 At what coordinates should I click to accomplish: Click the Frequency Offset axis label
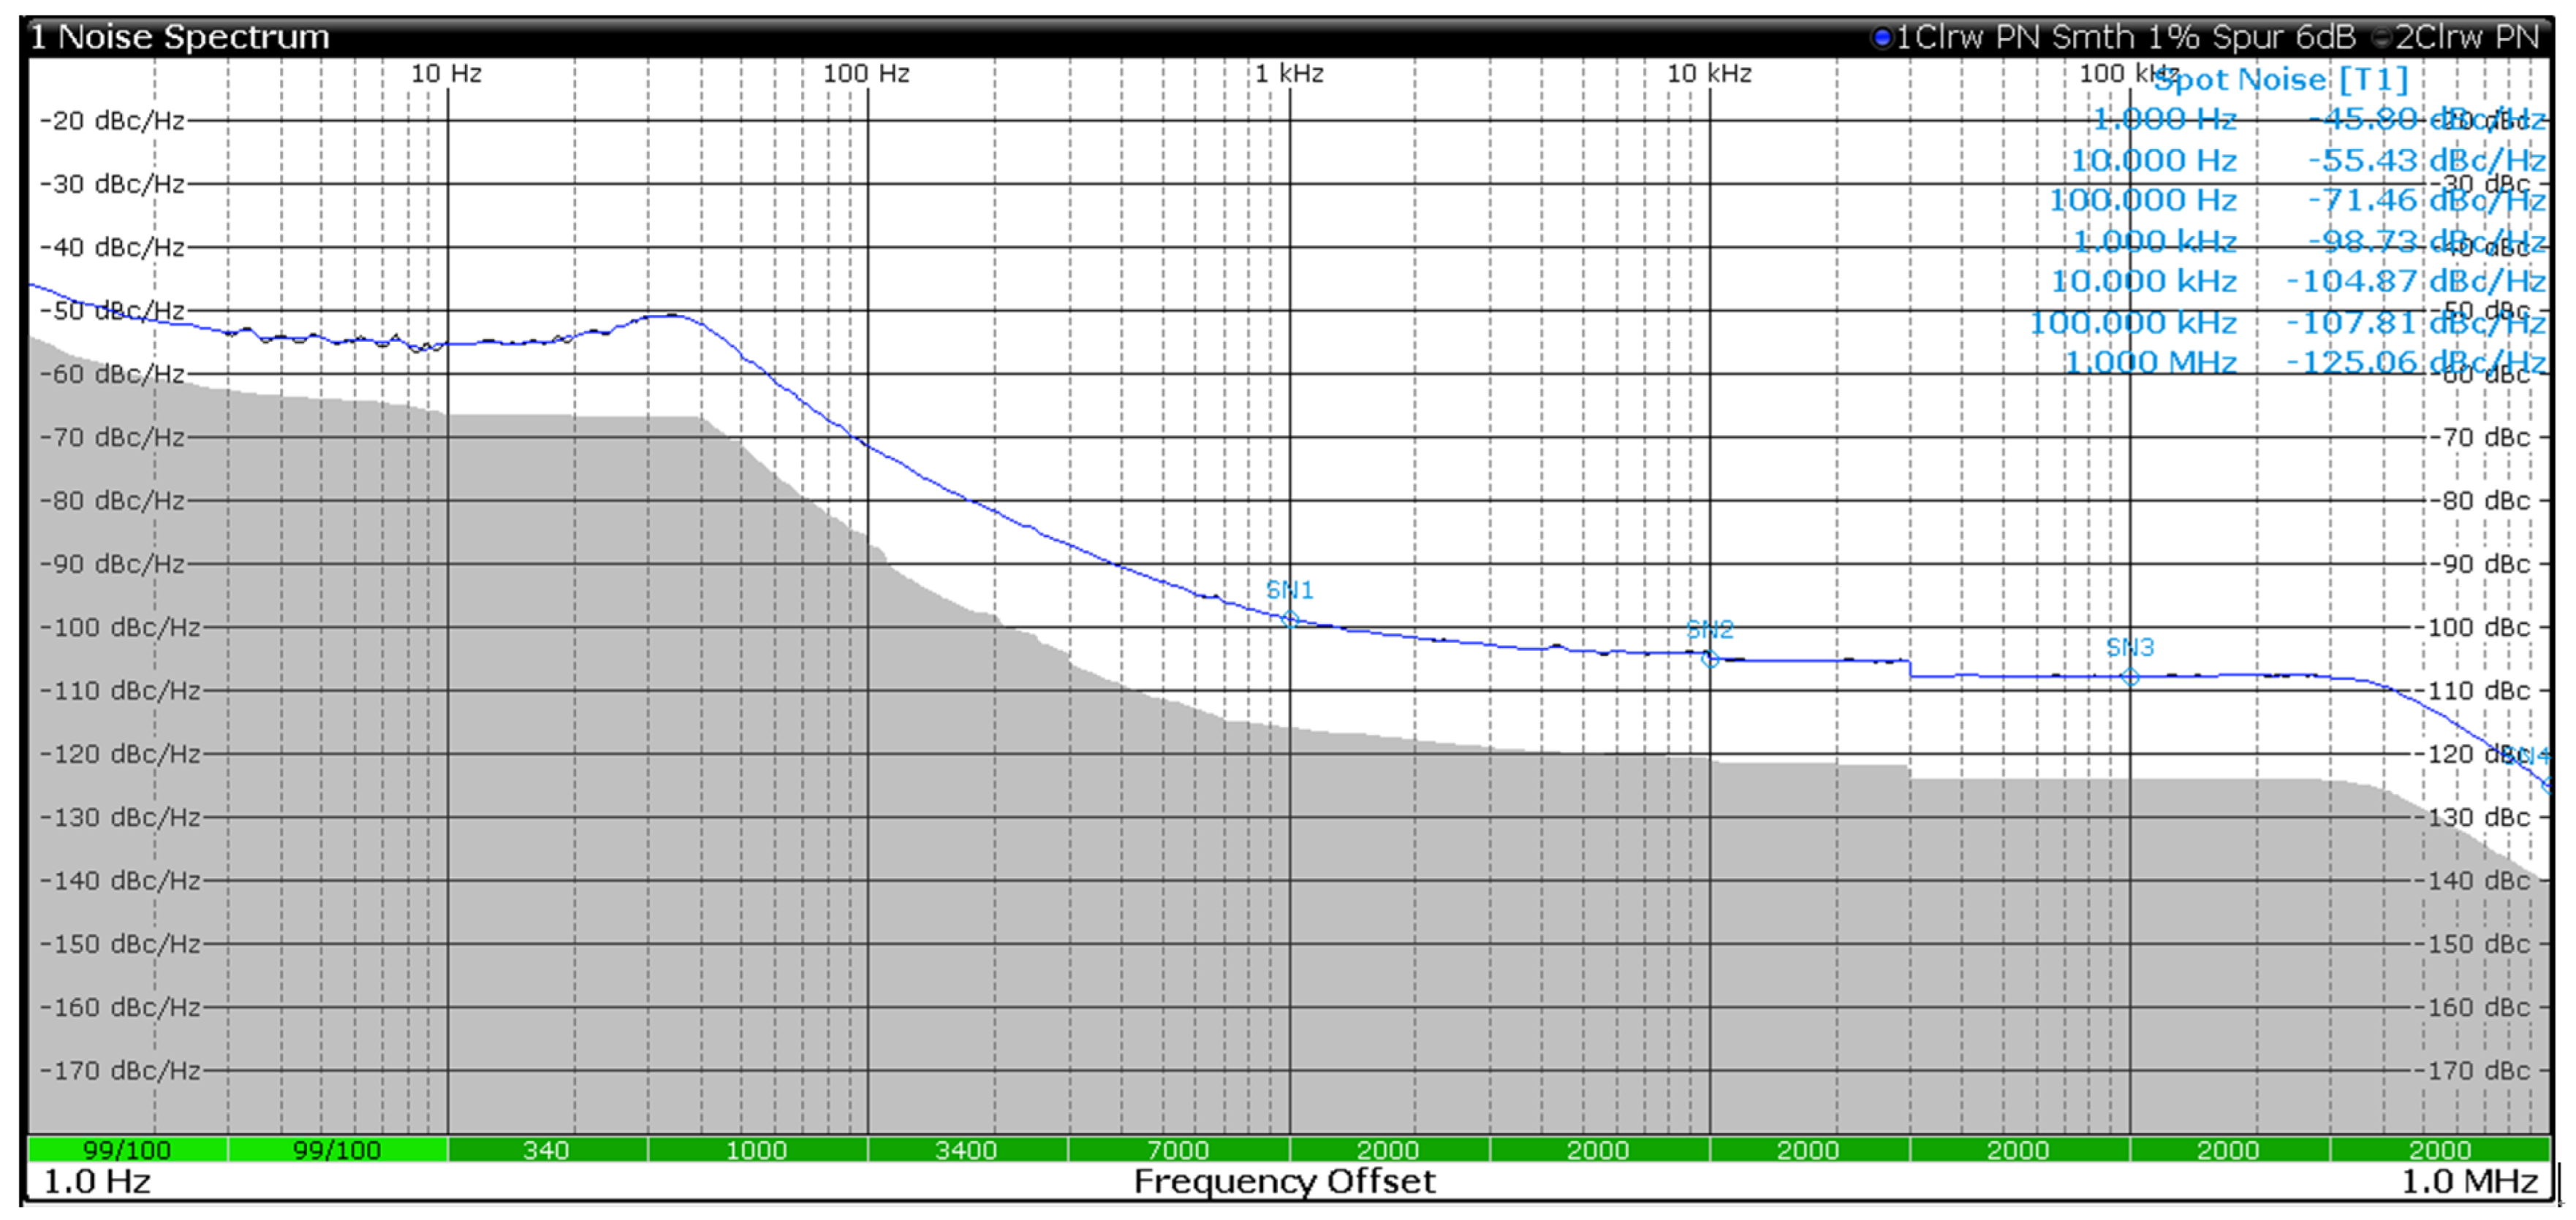point(1284,1182)
